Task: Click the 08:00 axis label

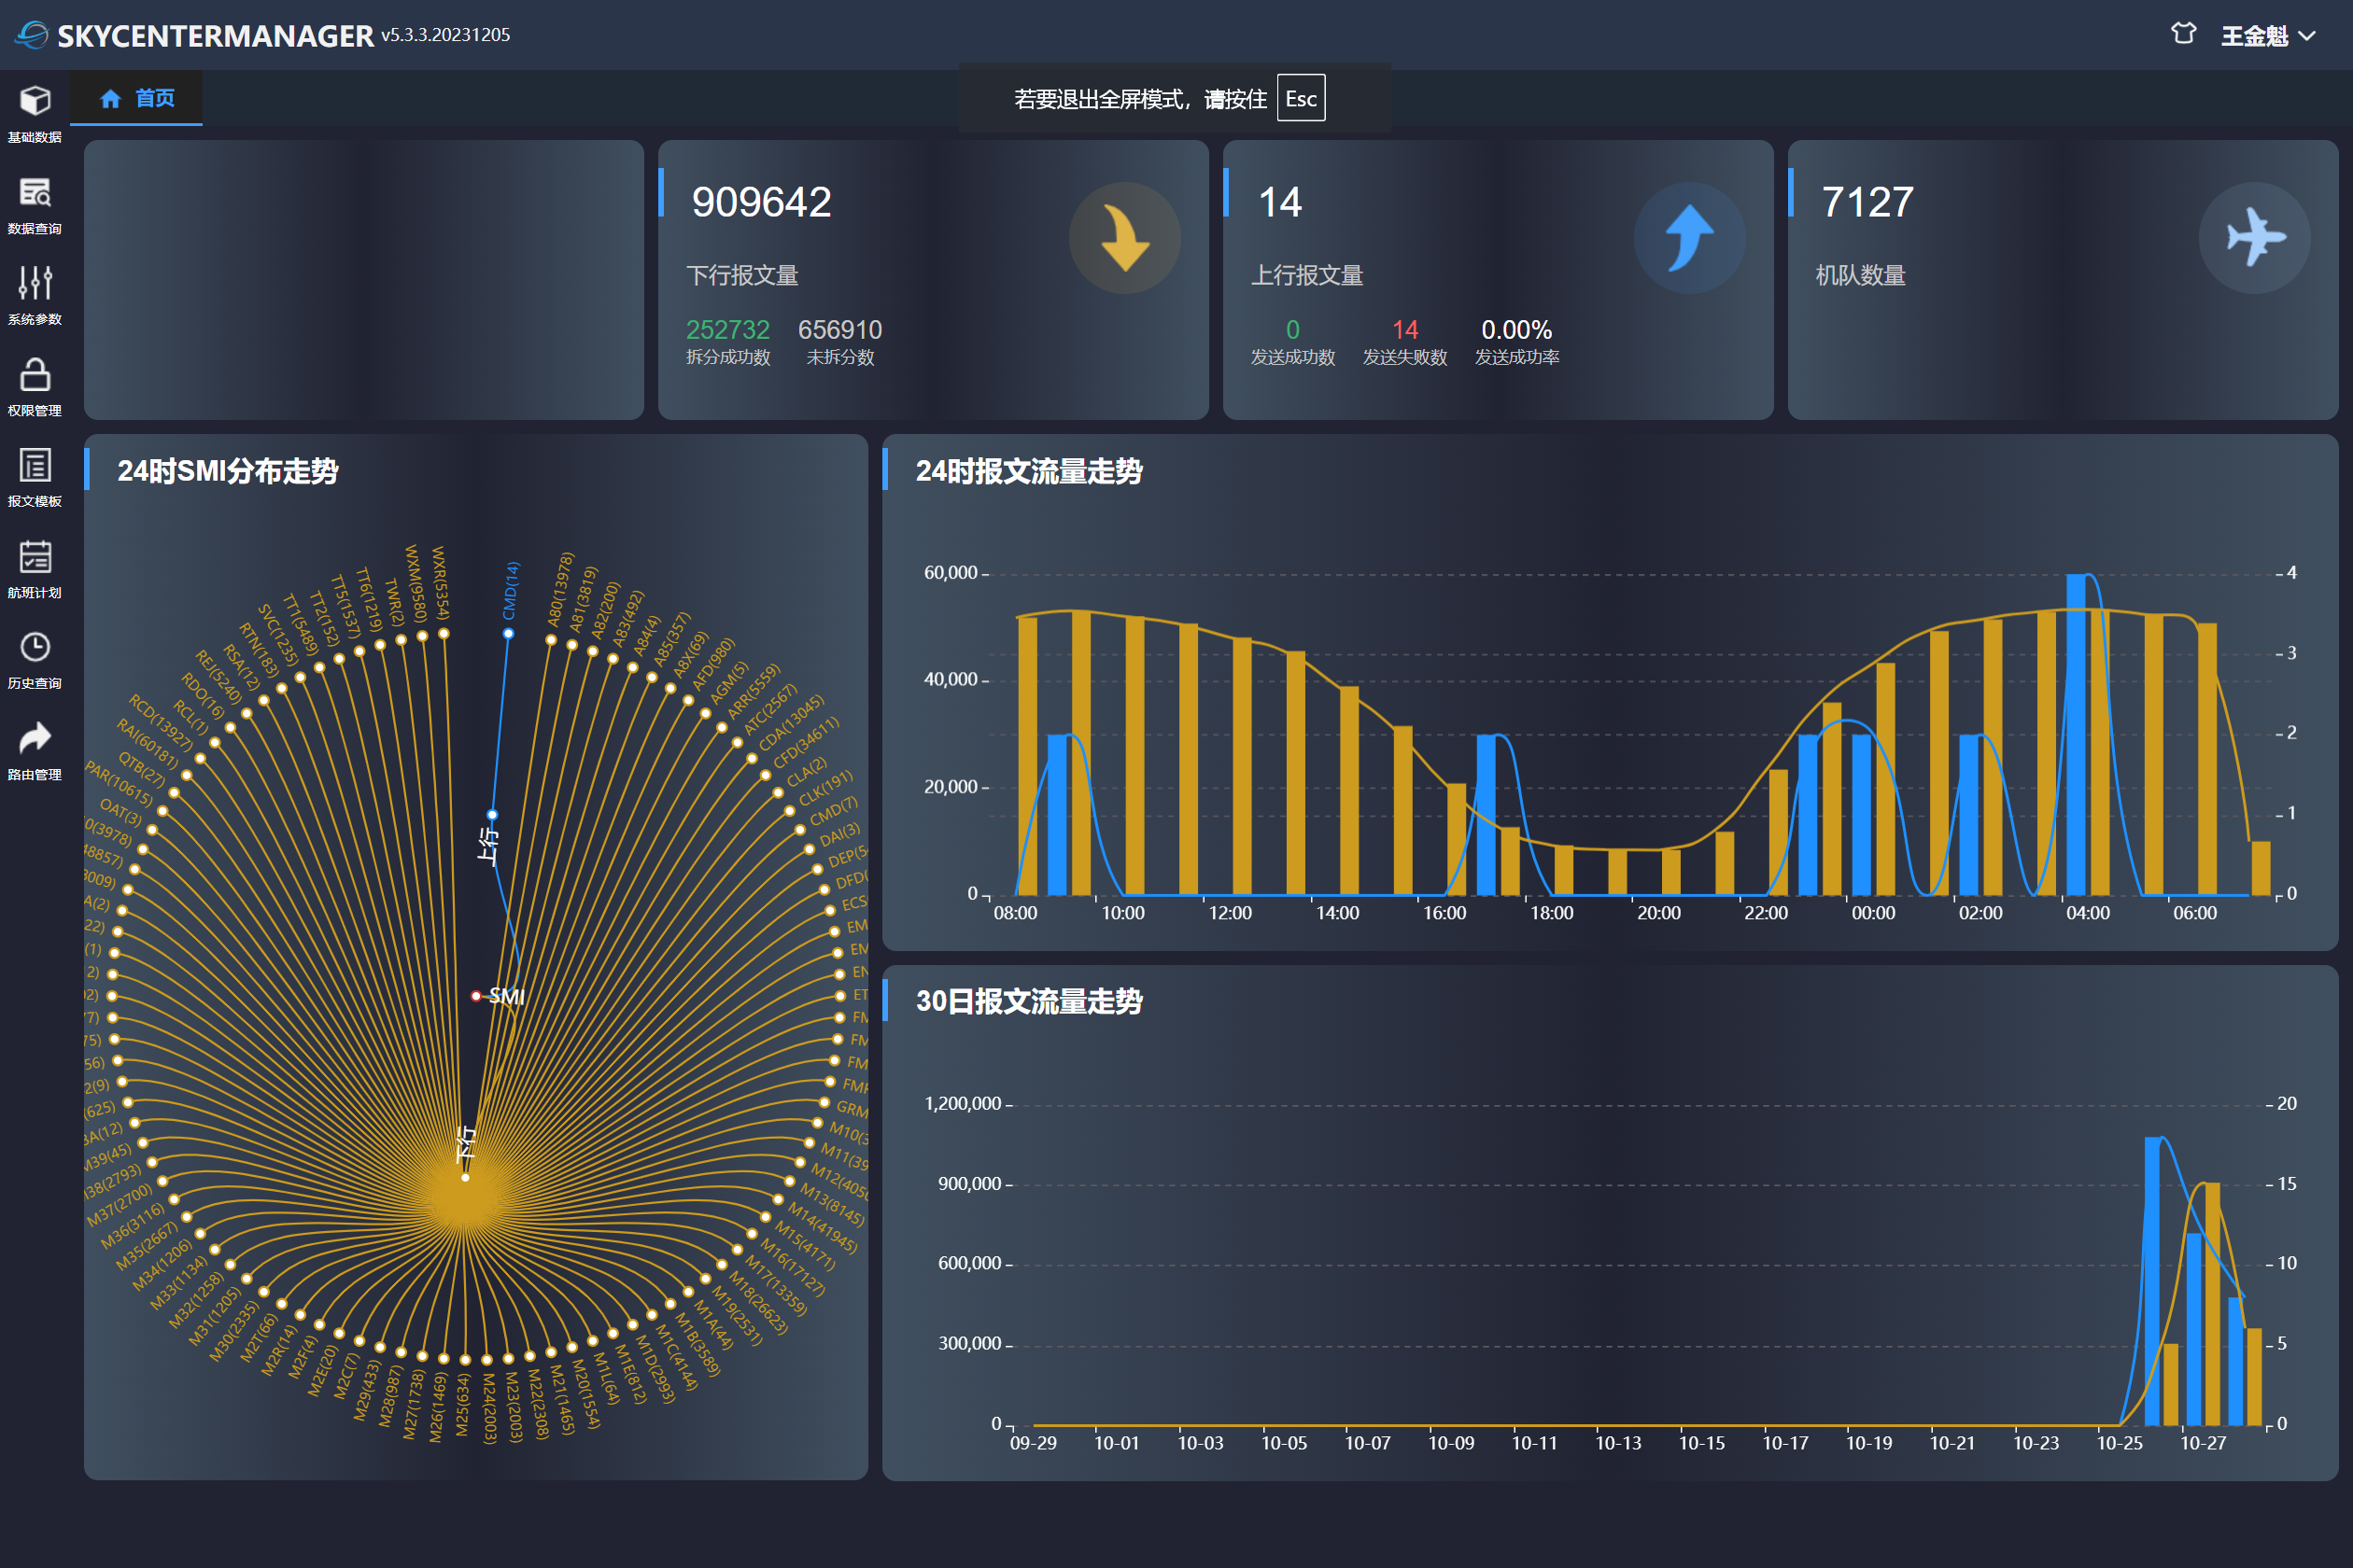Action: click(1016, 913)
